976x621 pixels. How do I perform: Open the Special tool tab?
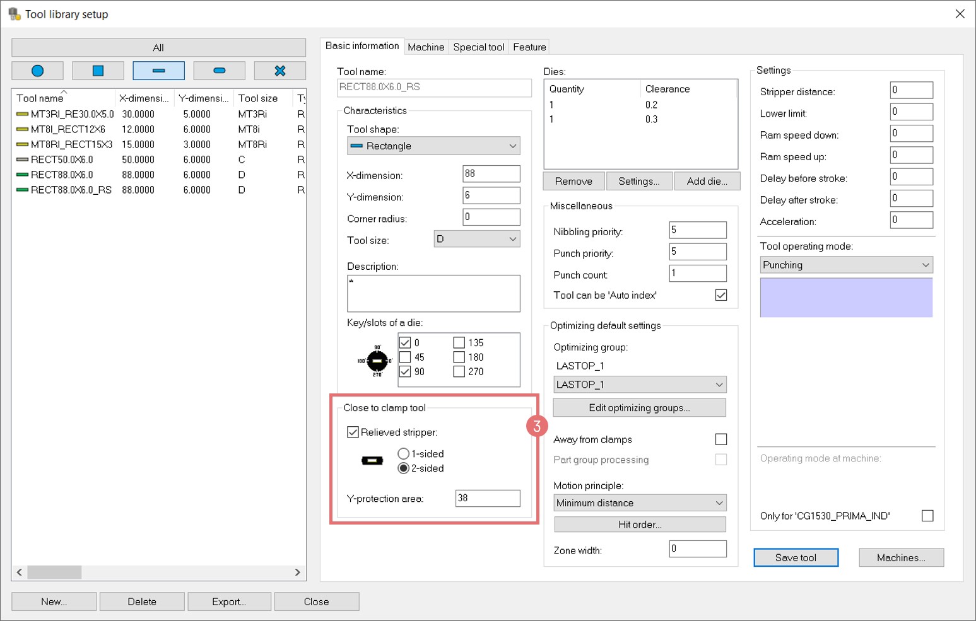(478, 47)
